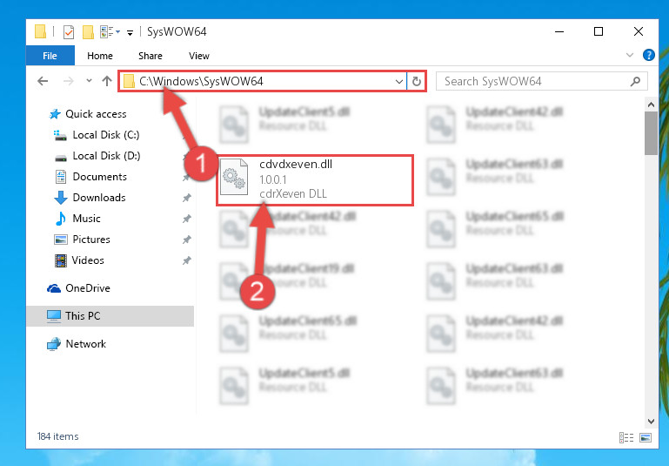The width and height of the screenshot is (669, 466).
Task: Open the File menu tab
Action: 50,56
